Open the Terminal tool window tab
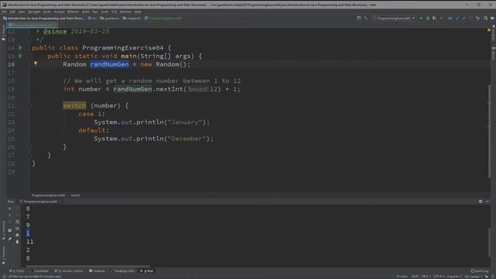 [97, 270]
